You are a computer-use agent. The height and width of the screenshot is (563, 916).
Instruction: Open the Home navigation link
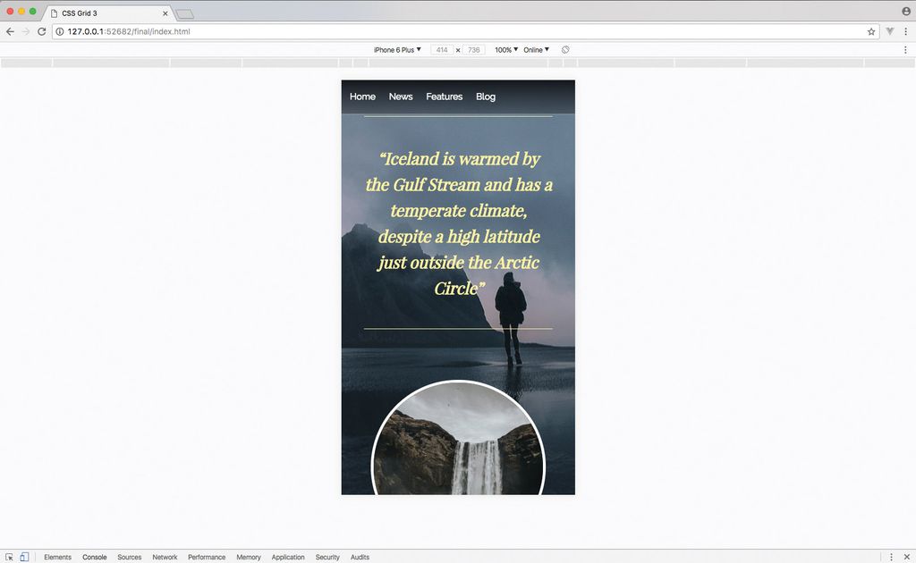362,97
